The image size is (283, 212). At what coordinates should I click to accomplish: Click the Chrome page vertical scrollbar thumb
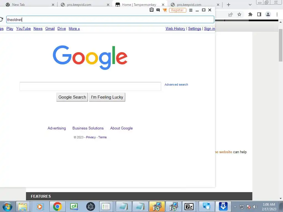pyautogui.click(x=281, y=45)
